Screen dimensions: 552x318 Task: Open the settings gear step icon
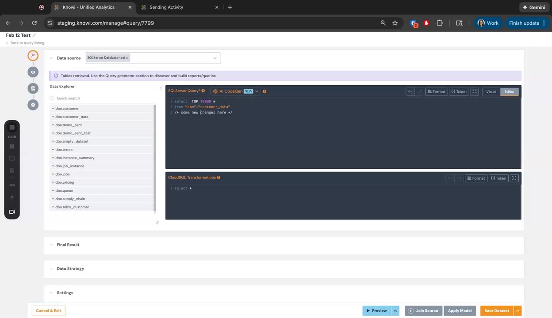coord(33,105)
